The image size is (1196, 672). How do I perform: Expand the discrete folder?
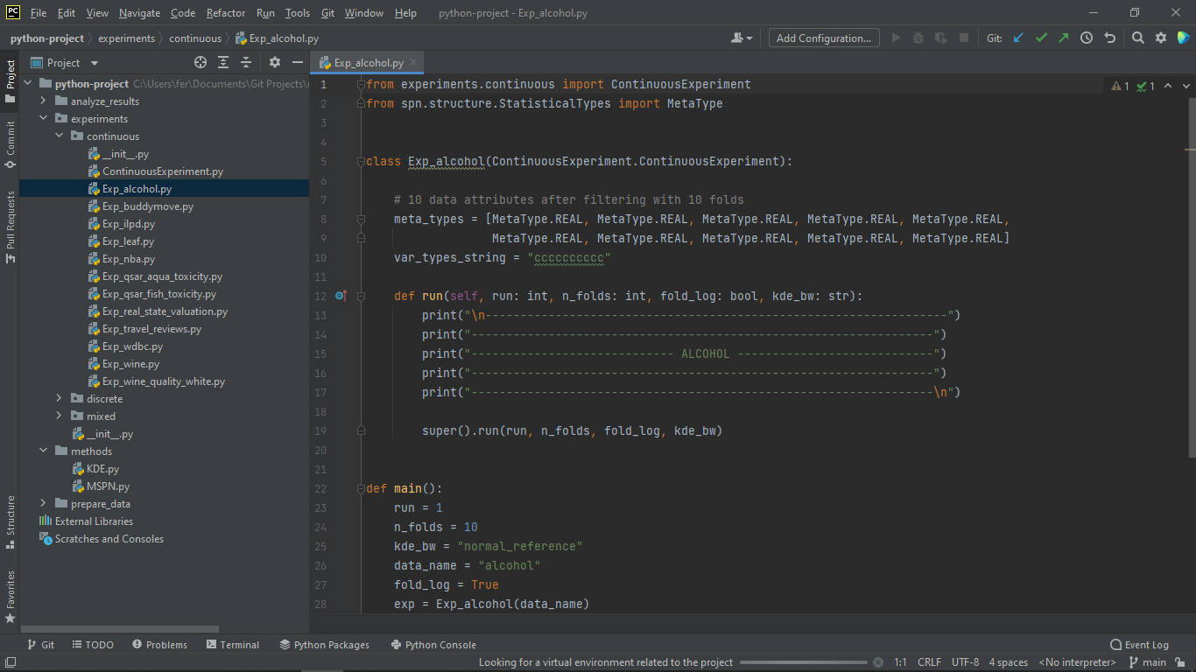click(59, 399)
